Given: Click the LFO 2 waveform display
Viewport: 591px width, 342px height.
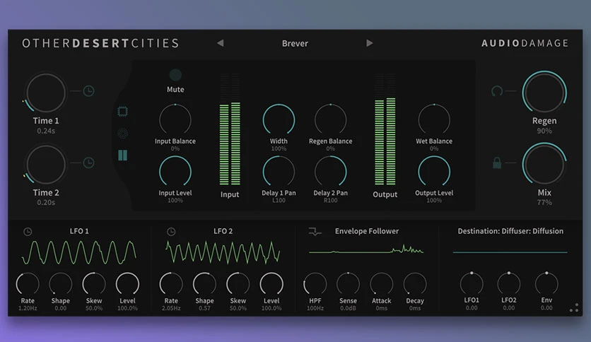Looking at the screenshot, I should 223,252.
